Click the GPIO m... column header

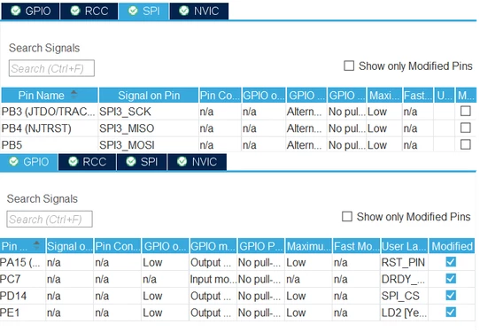click(213, 246)
